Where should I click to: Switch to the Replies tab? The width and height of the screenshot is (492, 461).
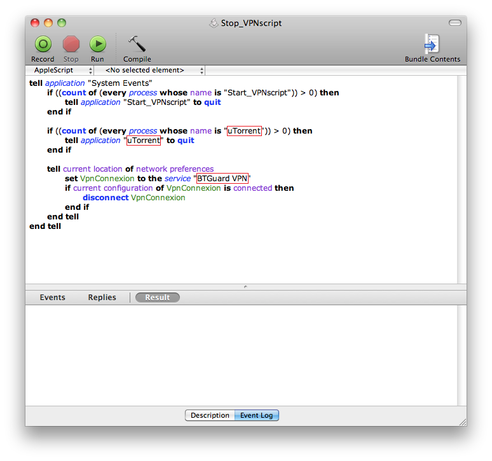[102, 298]
